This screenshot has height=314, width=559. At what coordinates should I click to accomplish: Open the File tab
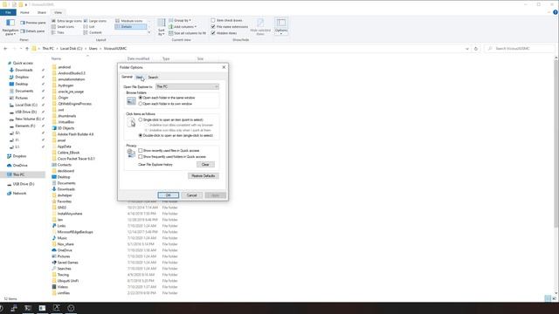click(8, 12)
